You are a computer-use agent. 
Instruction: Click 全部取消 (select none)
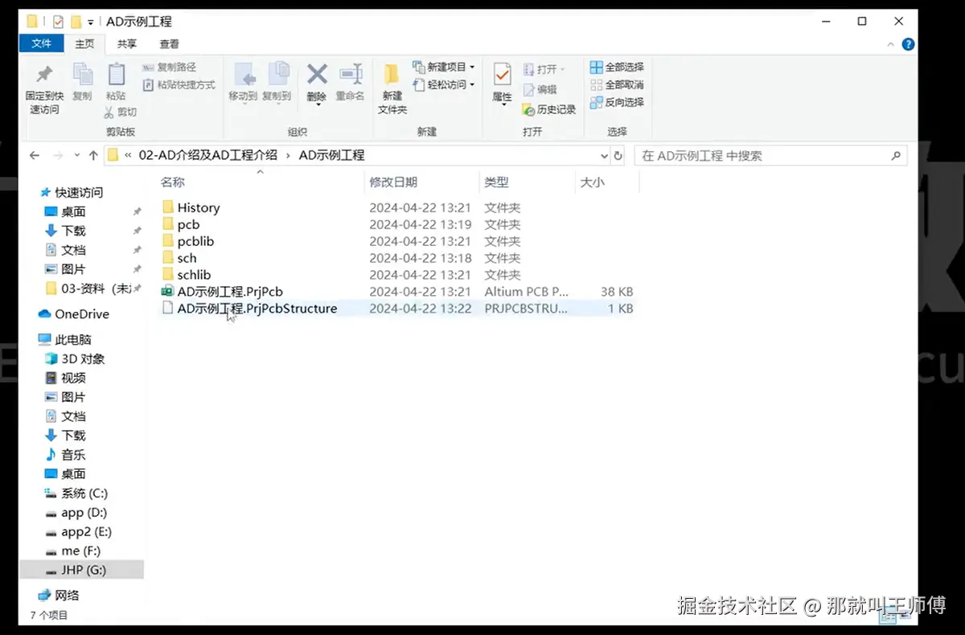617,84
